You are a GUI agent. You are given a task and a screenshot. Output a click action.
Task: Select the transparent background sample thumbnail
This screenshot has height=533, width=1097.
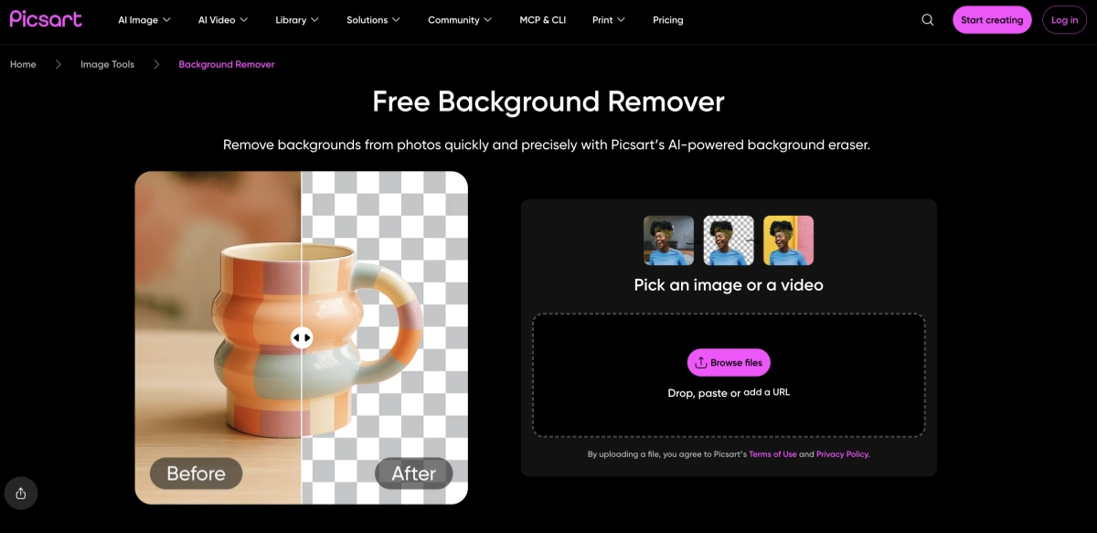tap(729, 240)
